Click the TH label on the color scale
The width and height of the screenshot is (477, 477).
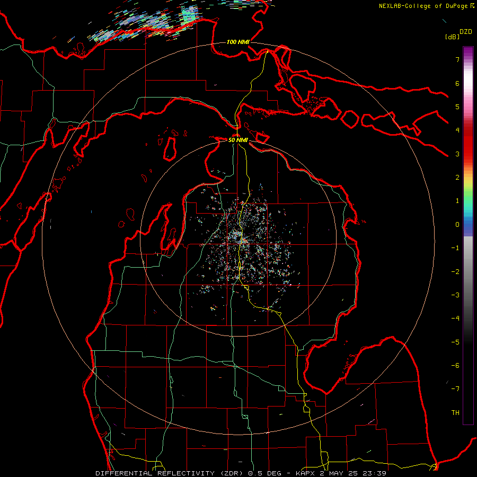coord(455,413)
